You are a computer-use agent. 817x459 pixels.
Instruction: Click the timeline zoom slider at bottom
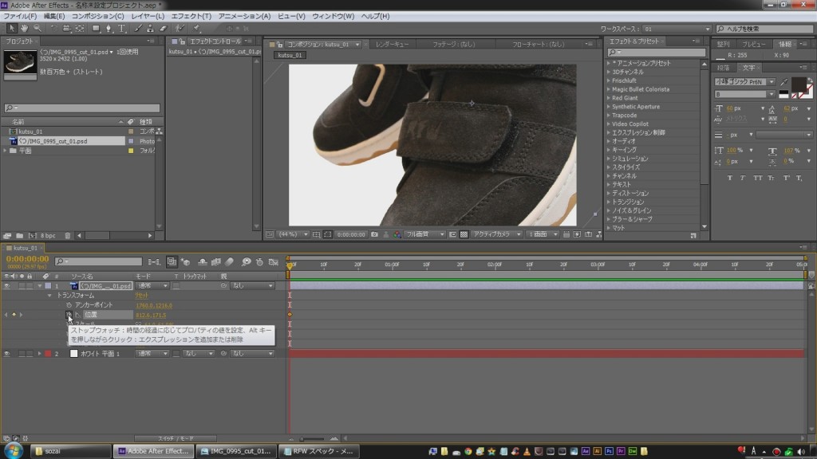tap(313, 439)
